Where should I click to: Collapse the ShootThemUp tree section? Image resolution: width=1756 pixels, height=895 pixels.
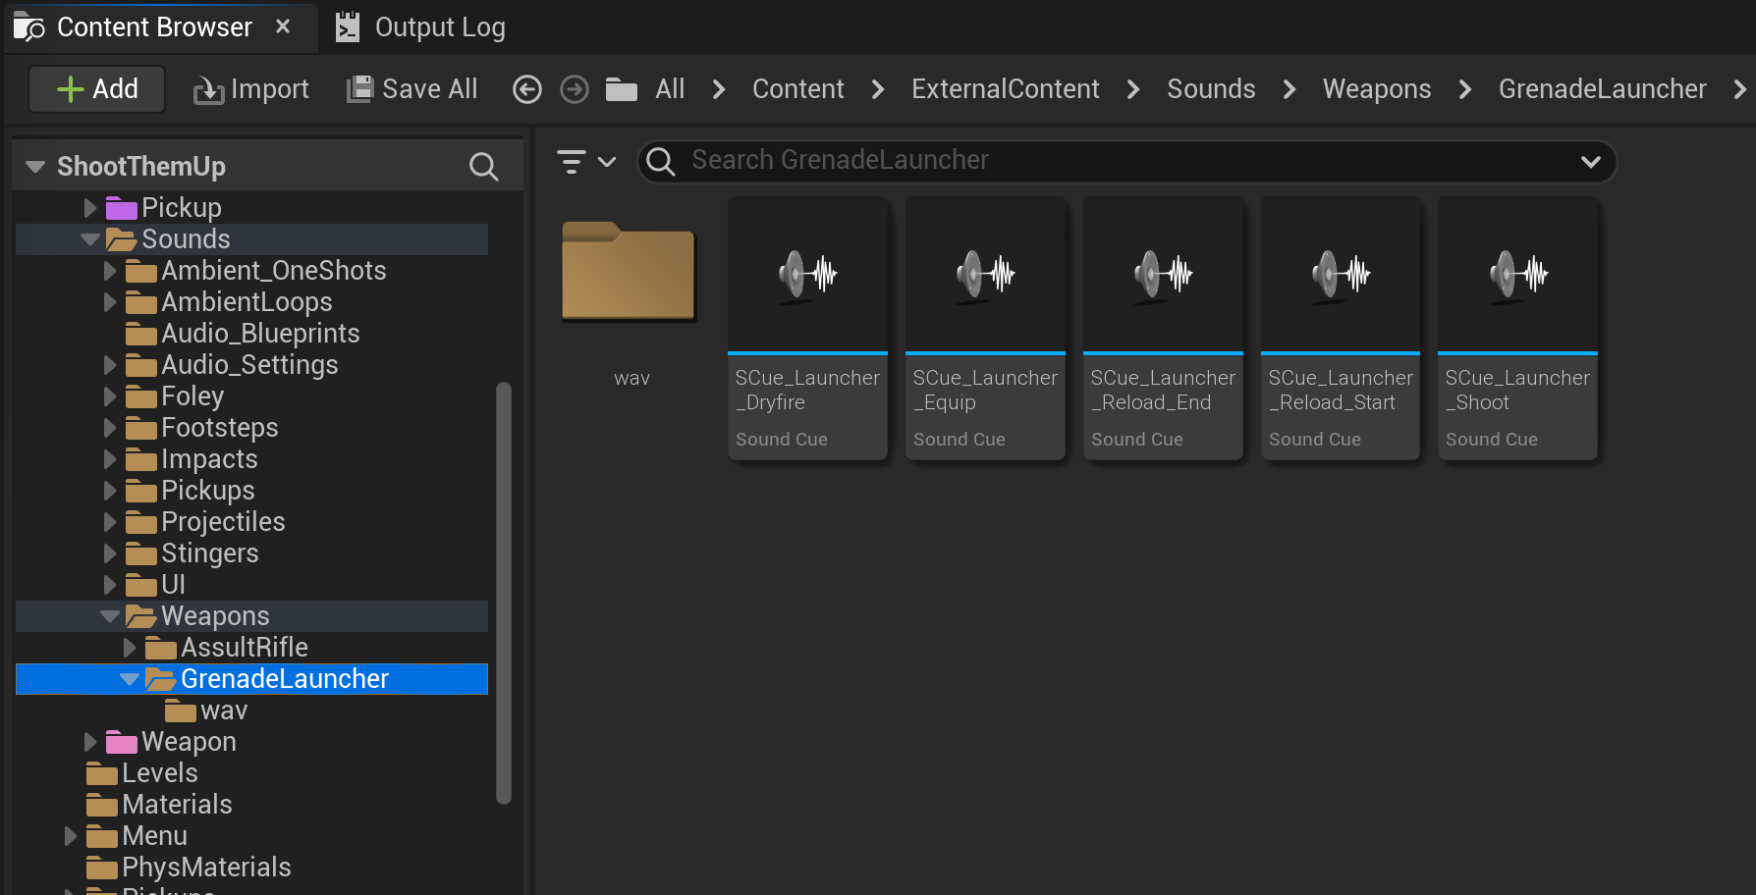pyautogui.click(x=35, y=167)
